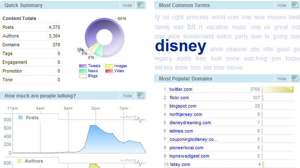The width and height of the screenshot is (300, 168).
Task: Click the 'alice' term in tag cloud
Action: coord(174,36)
